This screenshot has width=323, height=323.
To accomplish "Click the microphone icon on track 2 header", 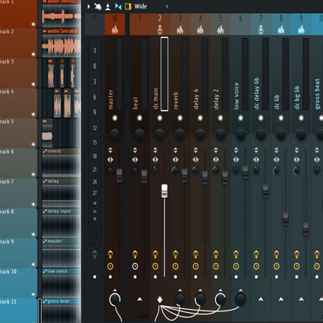I will click(160, 30).
